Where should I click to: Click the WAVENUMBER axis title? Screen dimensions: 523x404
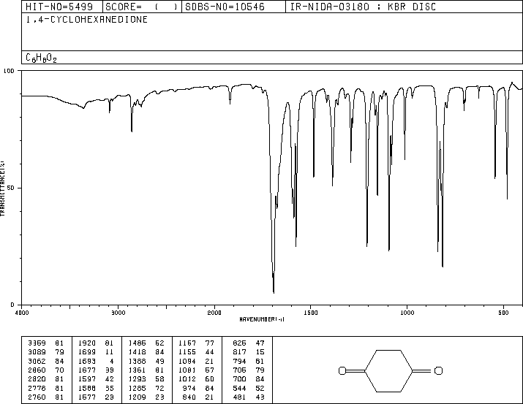tap(262, 319)
